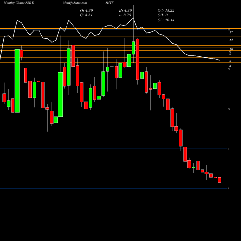Click the price axis label 17
The width and height of the screenshot is (241, 241).
tap(231, 32)
